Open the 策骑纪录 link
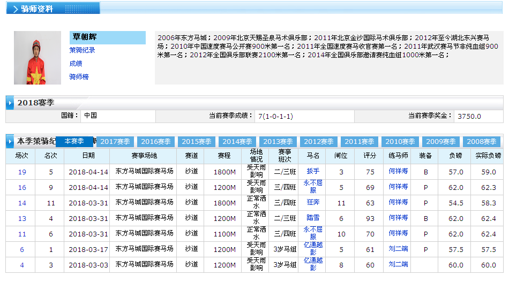509x283 pixels. click(x=82, y=50)
